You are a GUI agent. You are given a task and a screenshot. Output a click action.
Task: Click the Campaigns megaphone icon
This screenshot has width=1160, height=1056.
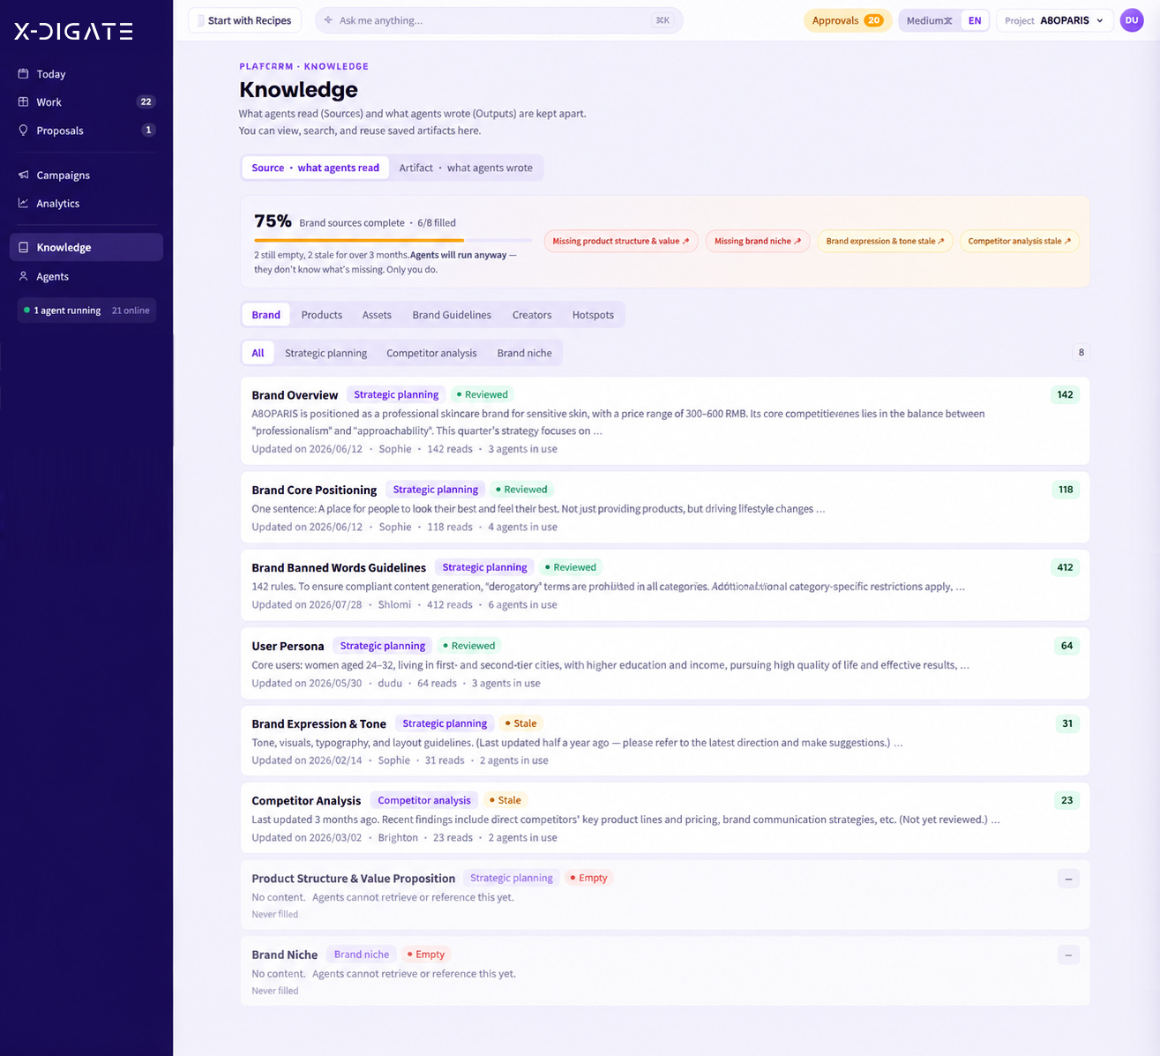[x=24, y=175]
